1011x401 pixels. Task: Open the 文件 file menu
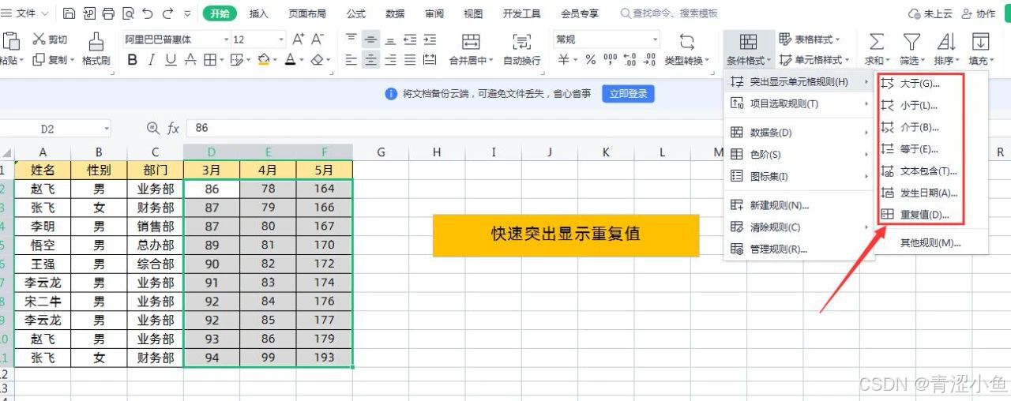(x=26, y=13)
